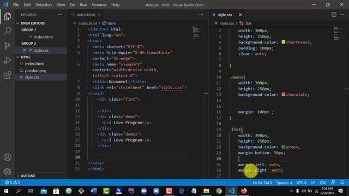
Task: Select style.css in the HTML folder tree
Action: click(x=32, y=77)
